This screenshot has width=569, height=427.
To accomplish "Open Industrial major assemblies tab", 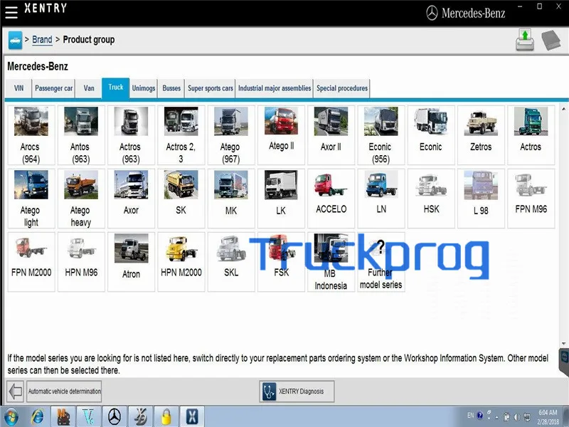I will click(x=275, y=88).
